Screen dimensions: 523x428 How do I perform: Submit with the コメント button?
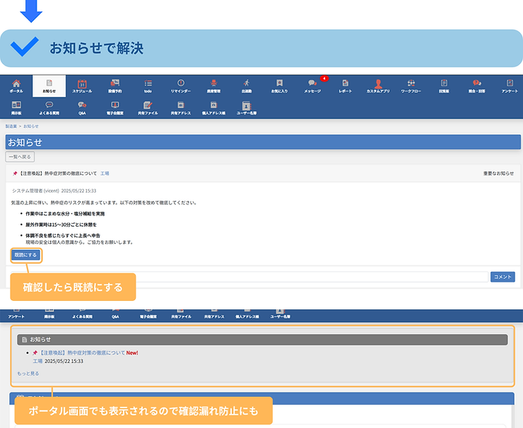(503, 277)
